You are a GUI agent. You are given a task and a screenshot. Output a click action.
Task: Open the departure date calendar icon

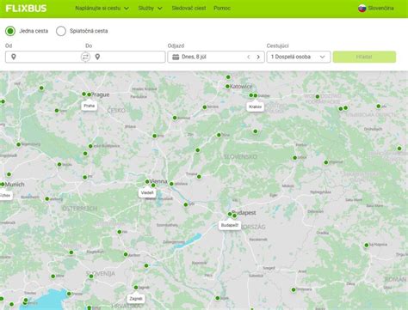(x=176, y=57)
